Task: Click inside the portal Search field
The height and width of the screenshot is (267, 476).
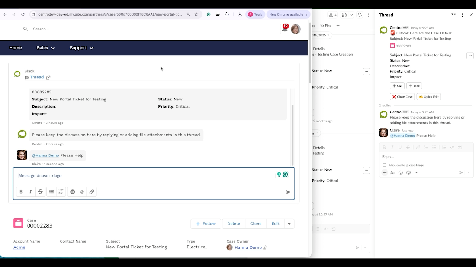Action: pyautogui.click(x=149, y=29)
